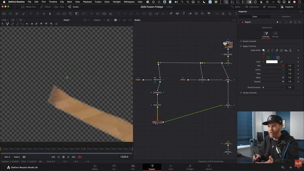Open the Controls tab of Paint1
304x171 pixels.
click(266, 35)
